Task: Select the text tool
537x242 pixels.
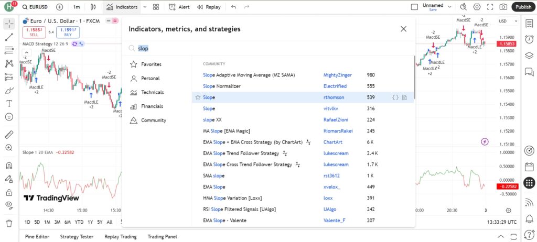Action: (9, 103)
